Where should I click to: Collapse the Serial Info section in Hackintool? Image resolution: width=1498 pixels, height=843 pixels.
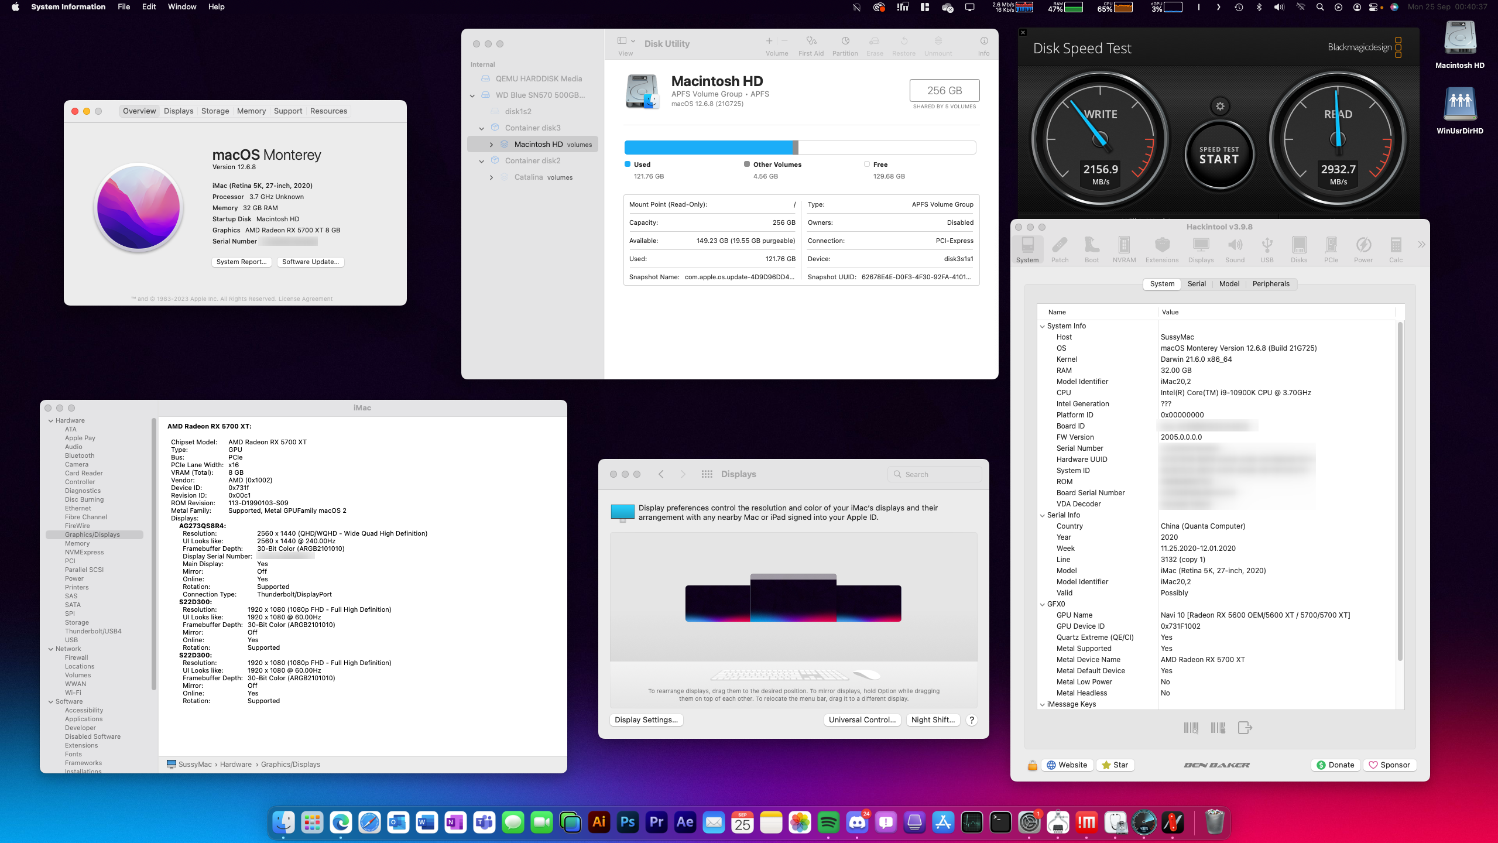click(1043, 515)
